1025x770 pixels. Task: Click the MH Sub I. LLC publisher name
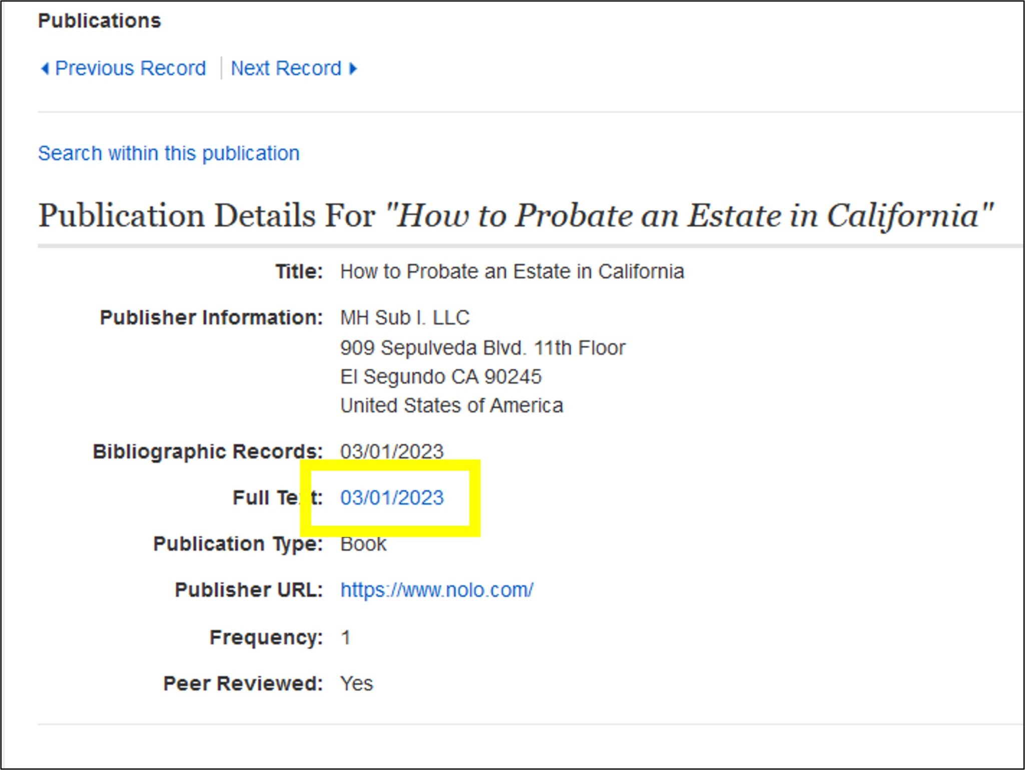point(404,317)
